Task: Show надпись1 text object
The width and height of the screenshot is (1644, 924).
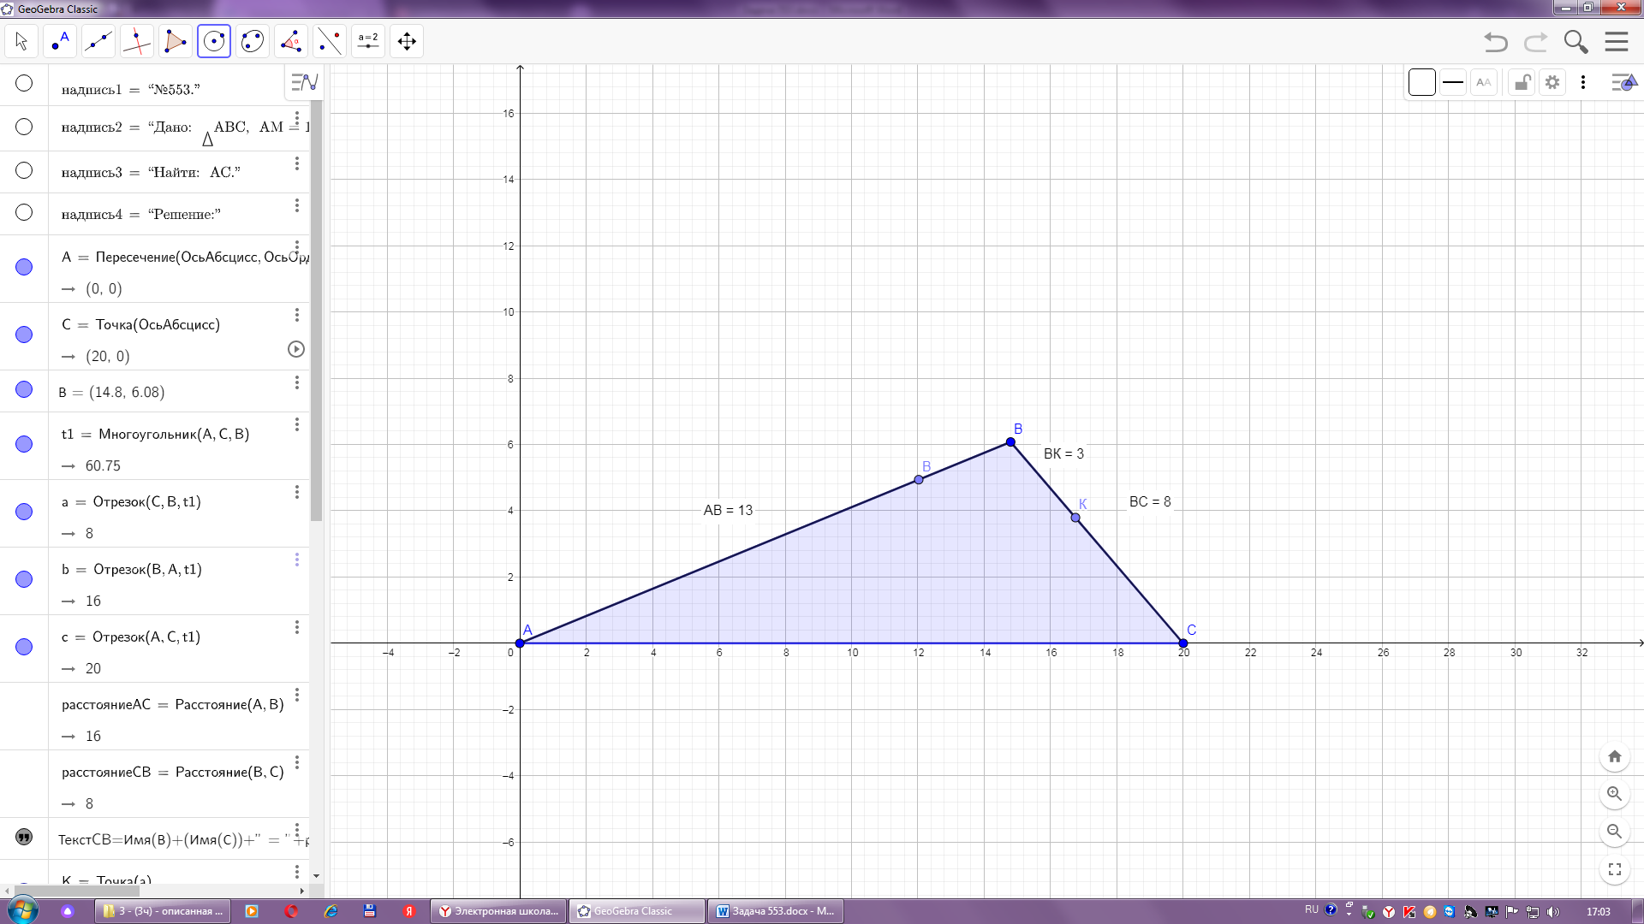Action: (24, 83)
